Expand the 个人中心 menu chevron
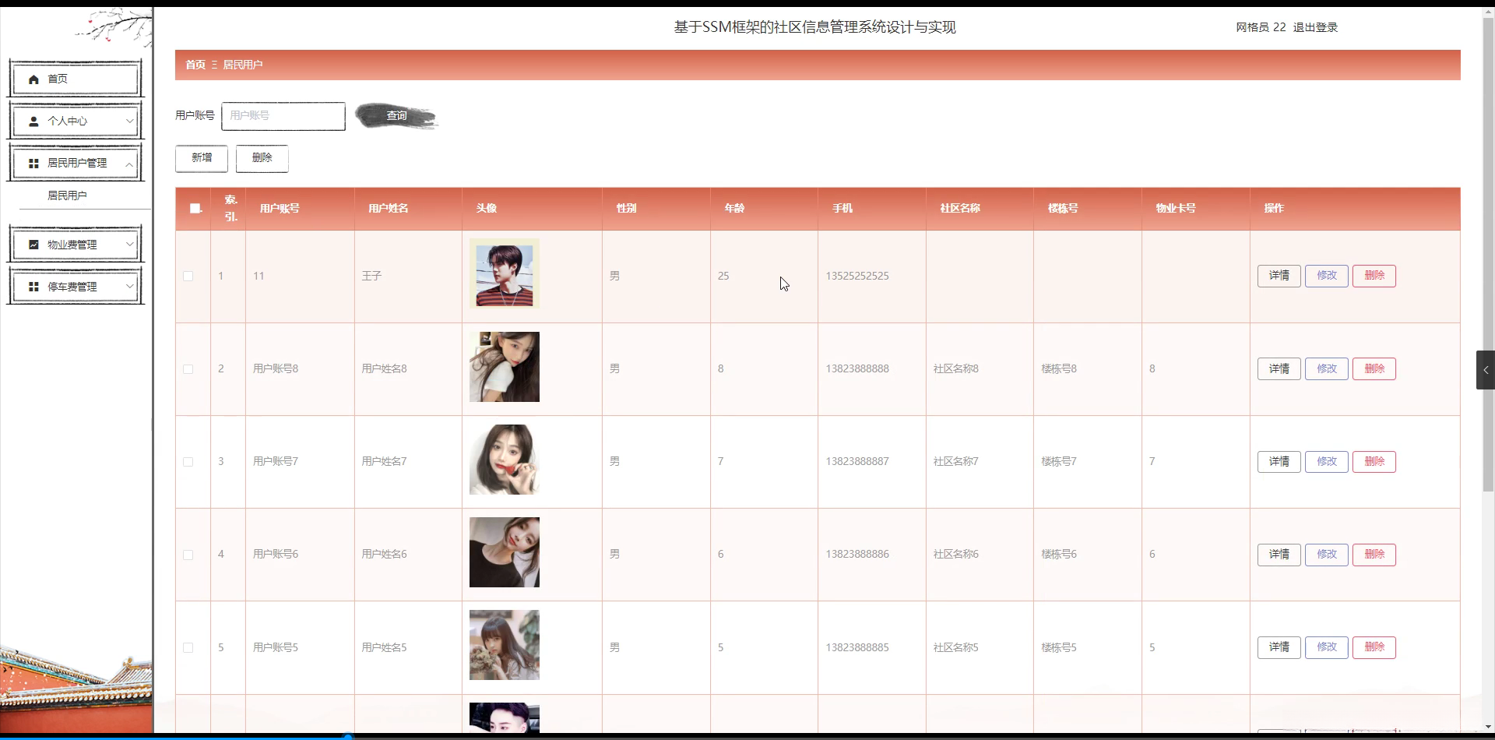Viewport: 1495px width, 740px height. click(x=129, y=122)
